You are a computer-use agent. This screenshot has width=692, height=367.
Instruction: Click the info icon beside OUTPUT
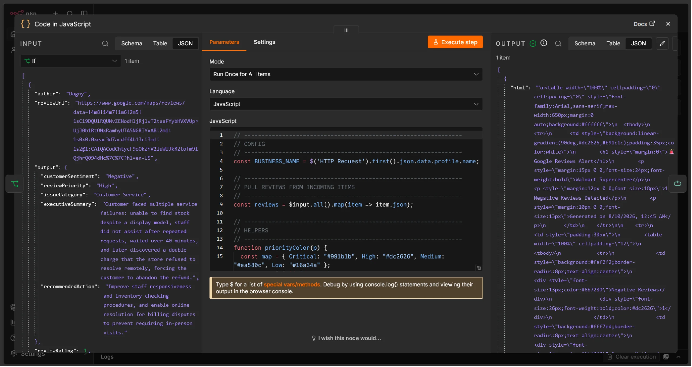coord(544,43)
